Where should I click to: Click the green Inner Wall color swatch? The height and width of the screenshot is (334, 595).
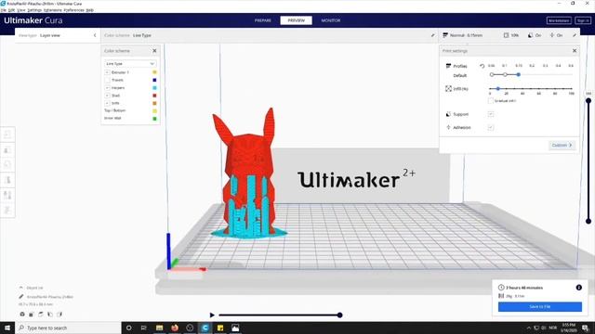(x=154, y=119)
